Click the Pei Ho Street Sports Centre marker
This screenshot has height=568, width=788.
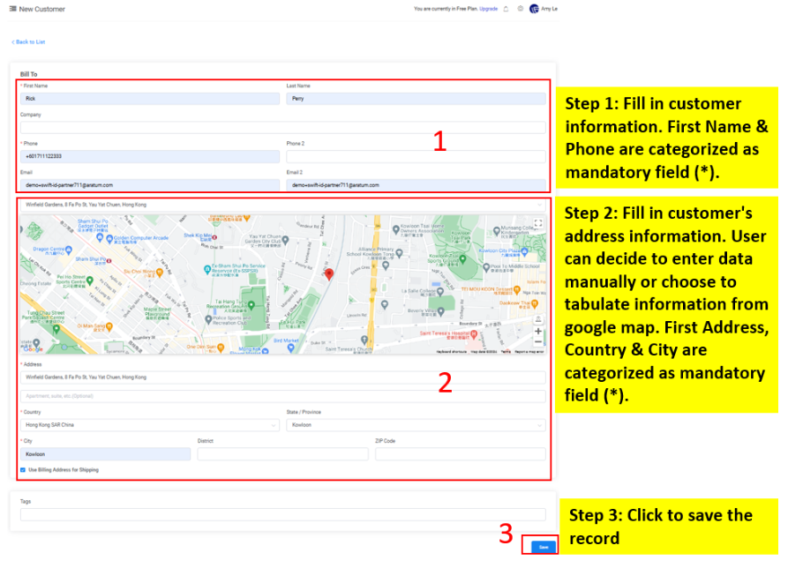point(89,280)
